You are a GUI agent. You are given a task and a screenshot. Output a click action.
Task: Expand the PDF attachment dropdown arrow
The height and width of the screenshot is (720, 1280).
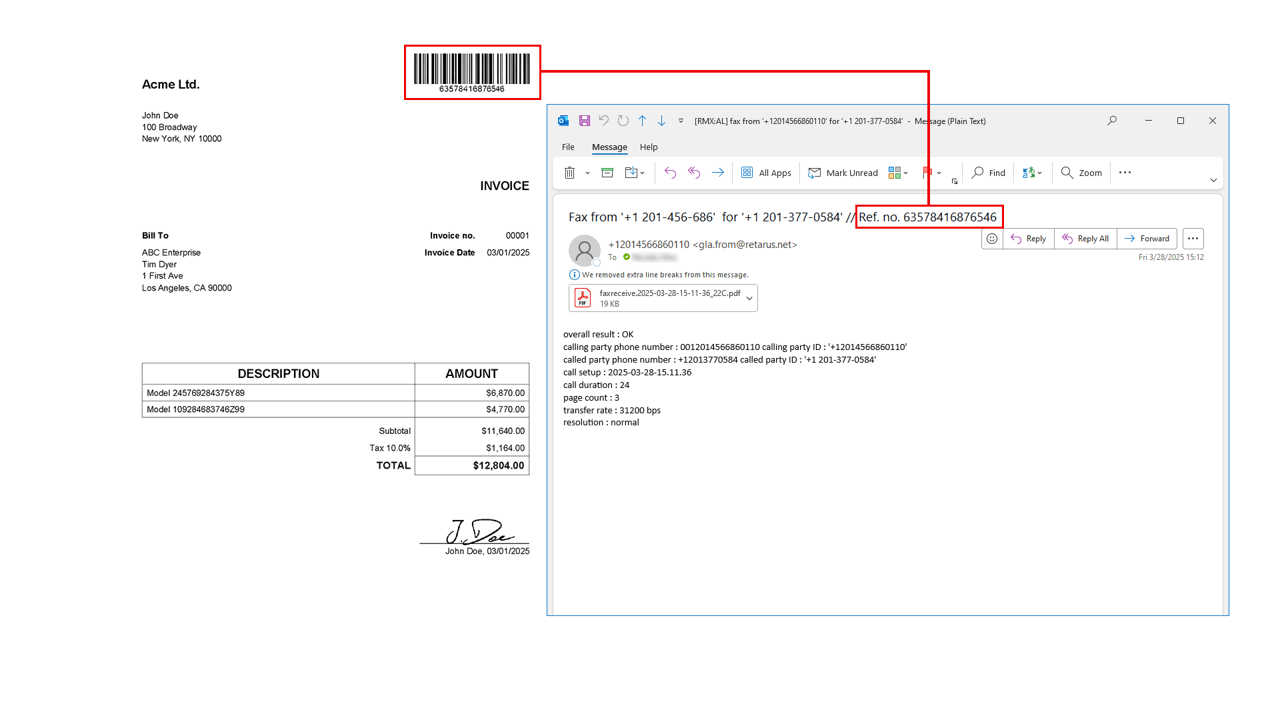(749, 298)
